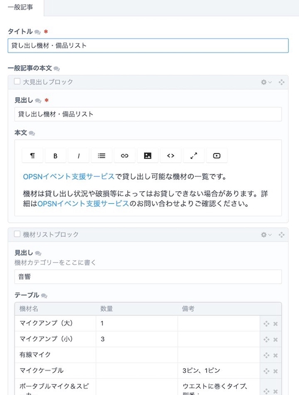
Task: Open the first OPSNイベント支援サービス link
Action: pos(69,177)
